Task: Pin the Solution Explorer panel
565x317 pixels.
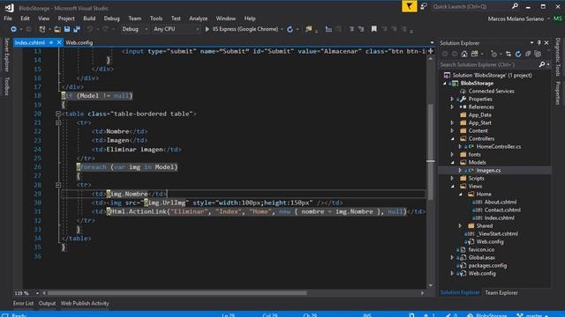Action: [539, 43]
